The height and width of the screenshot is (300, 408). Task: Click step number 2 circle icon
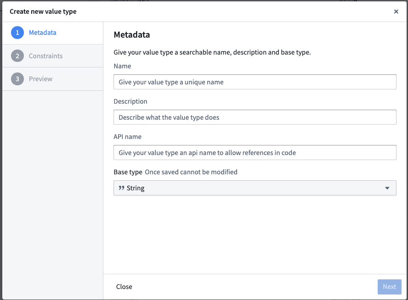click(x=17, y=56)
